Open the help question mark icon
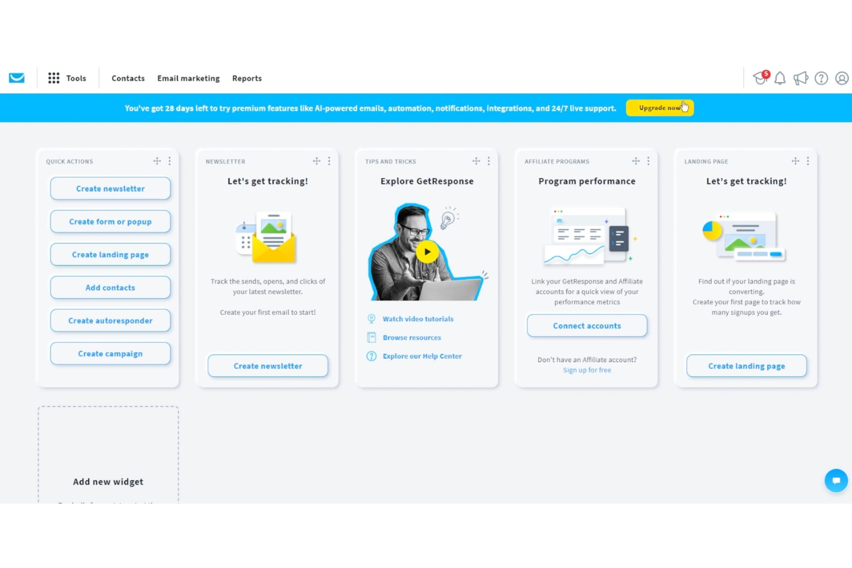852x568 pixels. coord(821,78)
